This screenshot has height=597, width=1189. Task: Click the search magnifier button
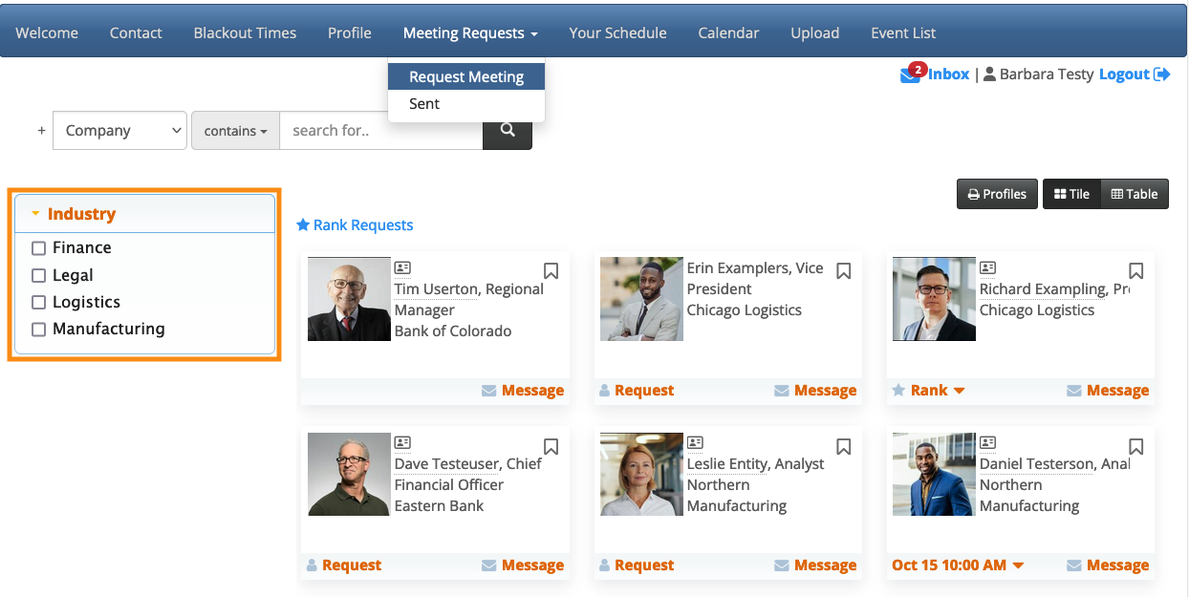point(508,131)
